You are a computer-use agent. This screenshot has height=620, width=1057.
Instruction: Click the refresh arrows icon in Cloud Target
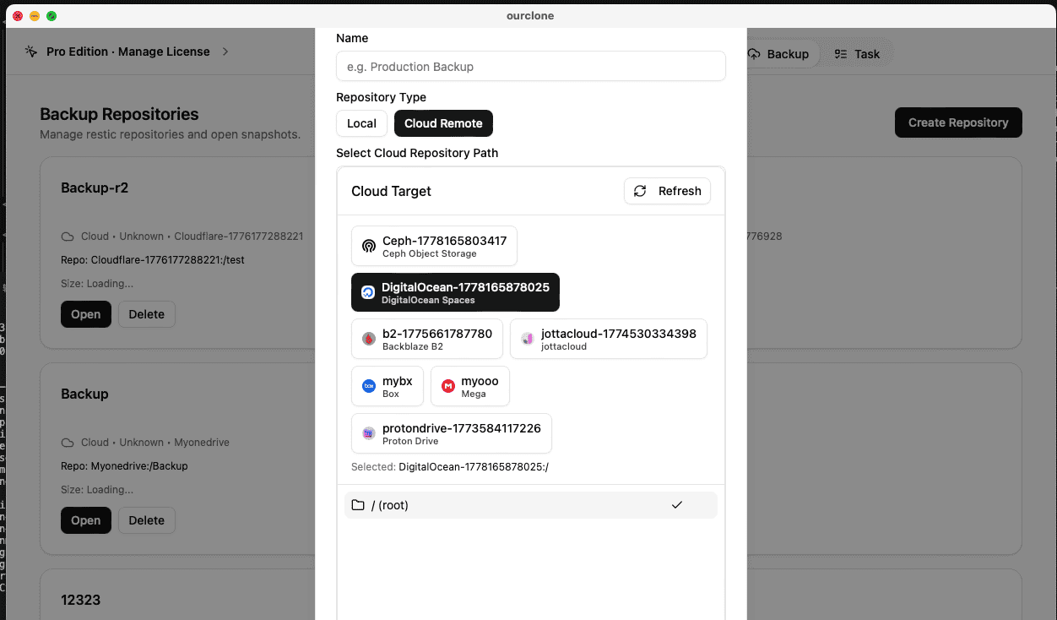(640, 191)
